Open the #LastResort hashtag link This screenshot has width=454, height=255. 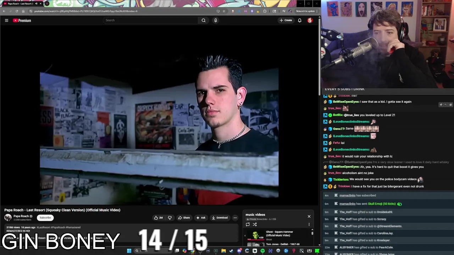[43, 227]
